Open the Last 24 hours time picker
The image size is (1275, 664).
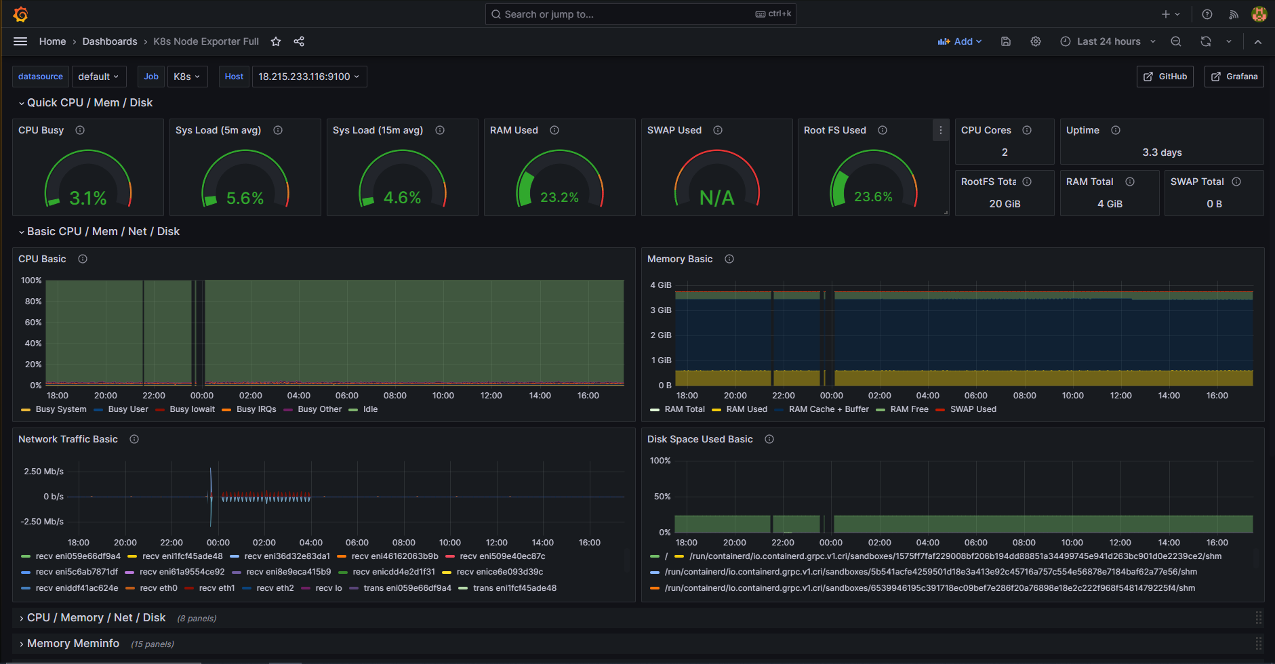(1108, 41)
